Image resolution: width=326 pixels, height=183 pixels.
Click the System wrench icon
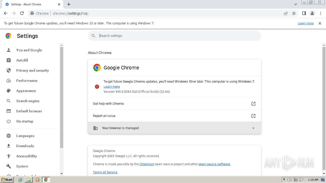9,166
